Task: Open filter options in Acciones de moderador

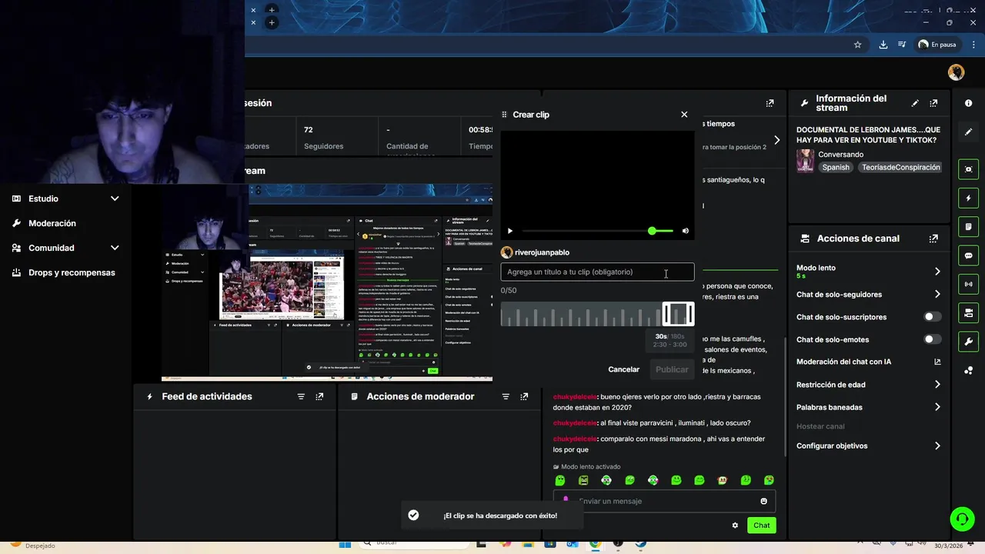Action: click(x=506, y=396)
